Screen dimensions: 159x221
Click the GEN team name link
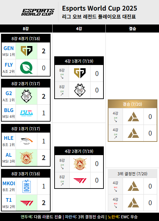[x=9, y=48]
